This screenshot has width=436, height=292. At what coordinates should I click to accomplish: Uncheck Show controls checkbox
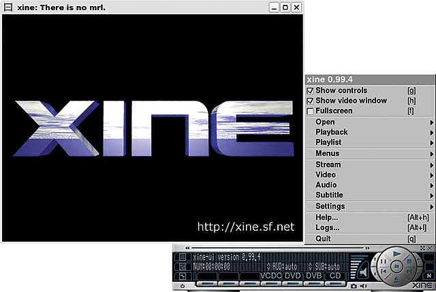[310, 91]
